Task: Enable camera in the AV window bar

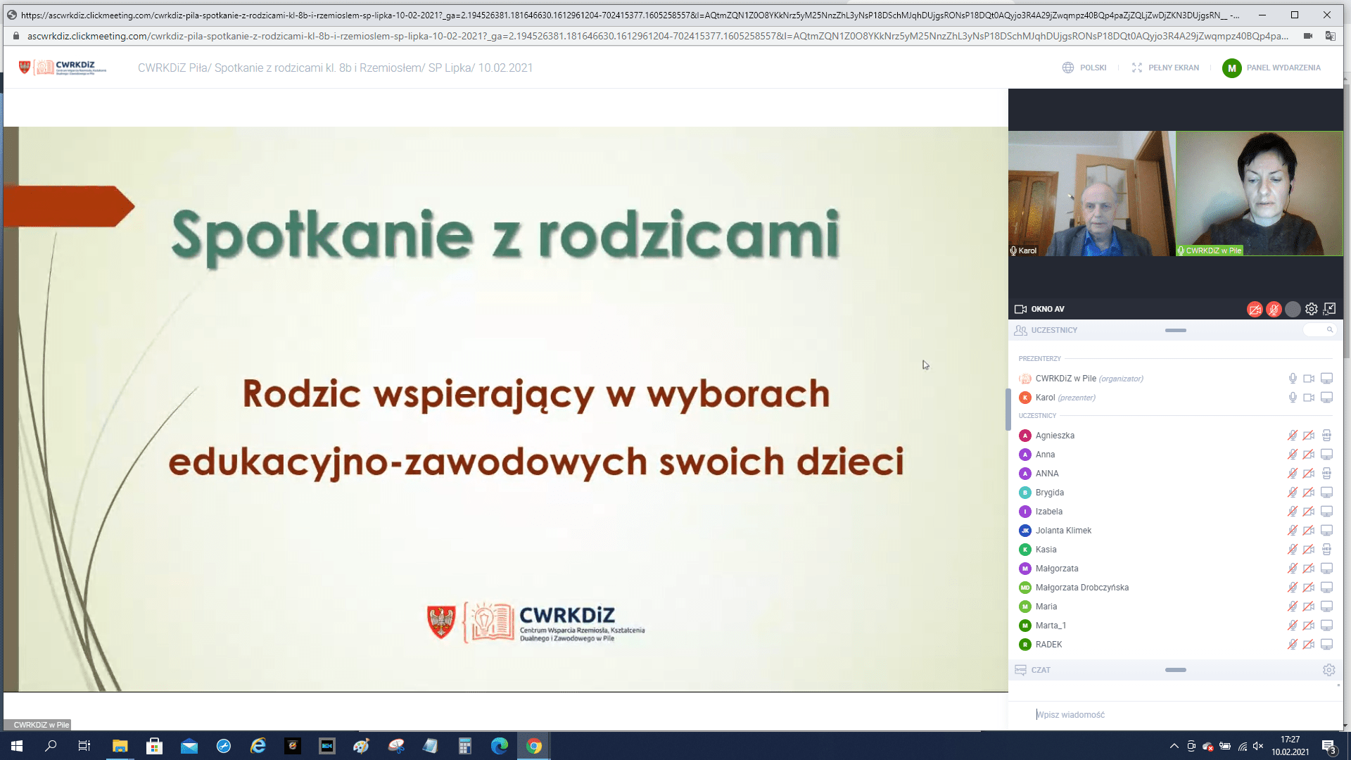Action: [x=1255, y=310]
